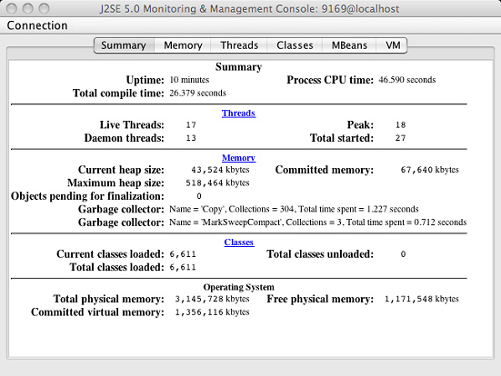Open the MBeans tab

(x=349, y=45)
